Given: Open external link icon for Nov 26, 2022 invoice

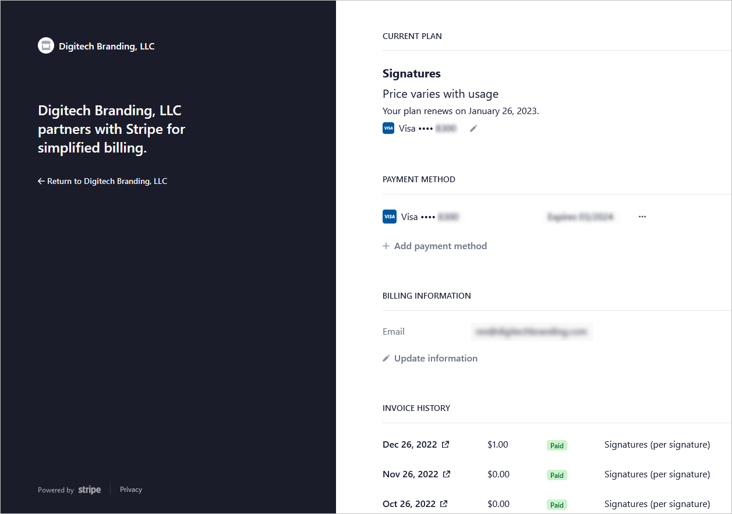Looking at the screenshot, I should [x=447, y=474].
